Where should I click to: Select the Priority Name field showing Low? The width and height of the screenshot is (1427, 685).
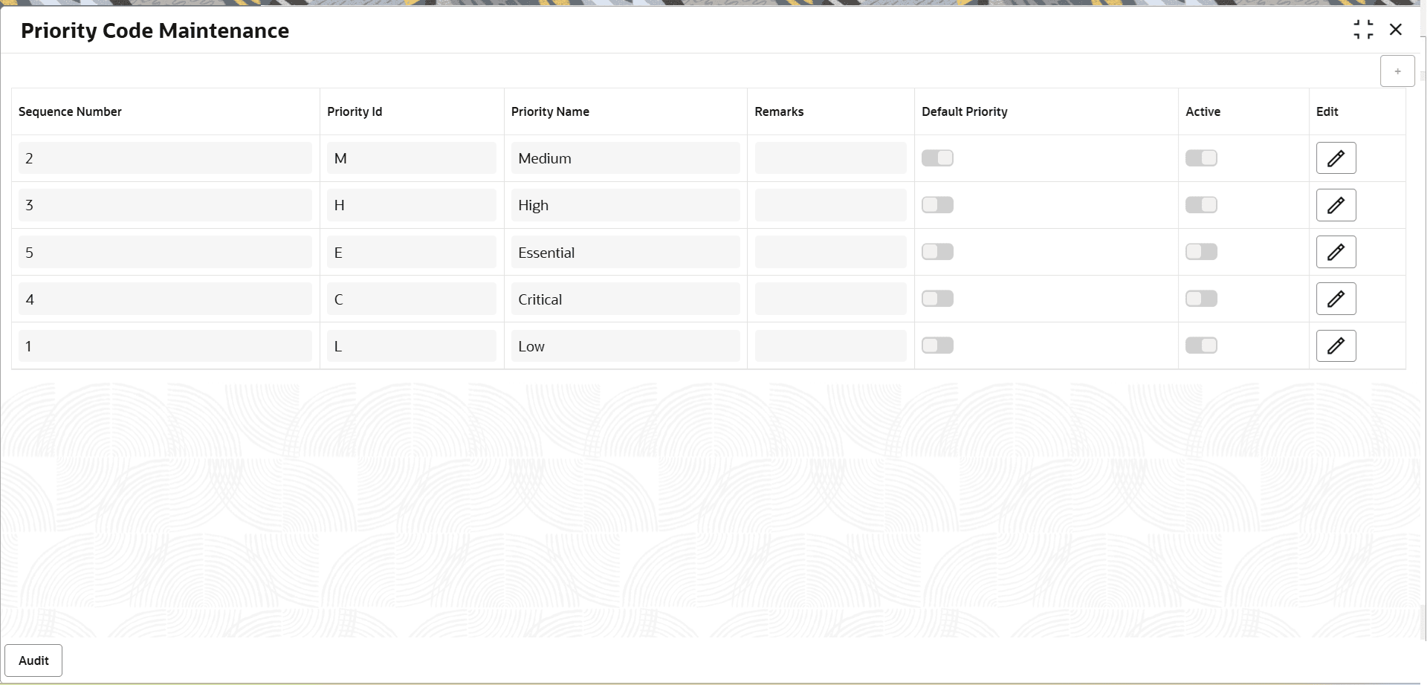coord(624,345)
